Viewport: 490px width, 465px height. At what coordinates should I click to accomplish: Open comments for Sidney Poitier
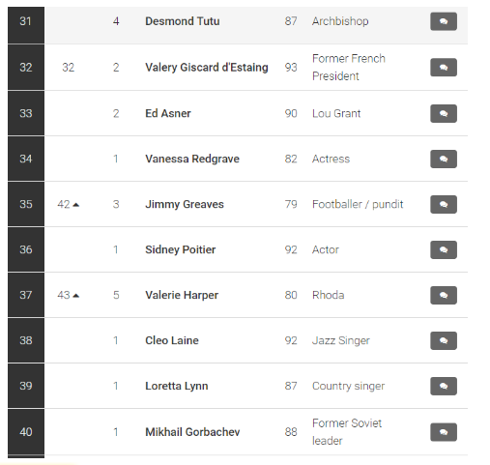[x=444, y=249]
